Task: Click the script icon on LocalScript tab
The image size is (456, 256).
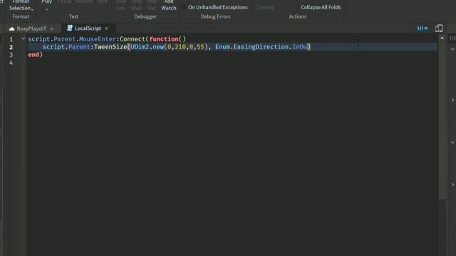Action: click(x=70, y=28)
